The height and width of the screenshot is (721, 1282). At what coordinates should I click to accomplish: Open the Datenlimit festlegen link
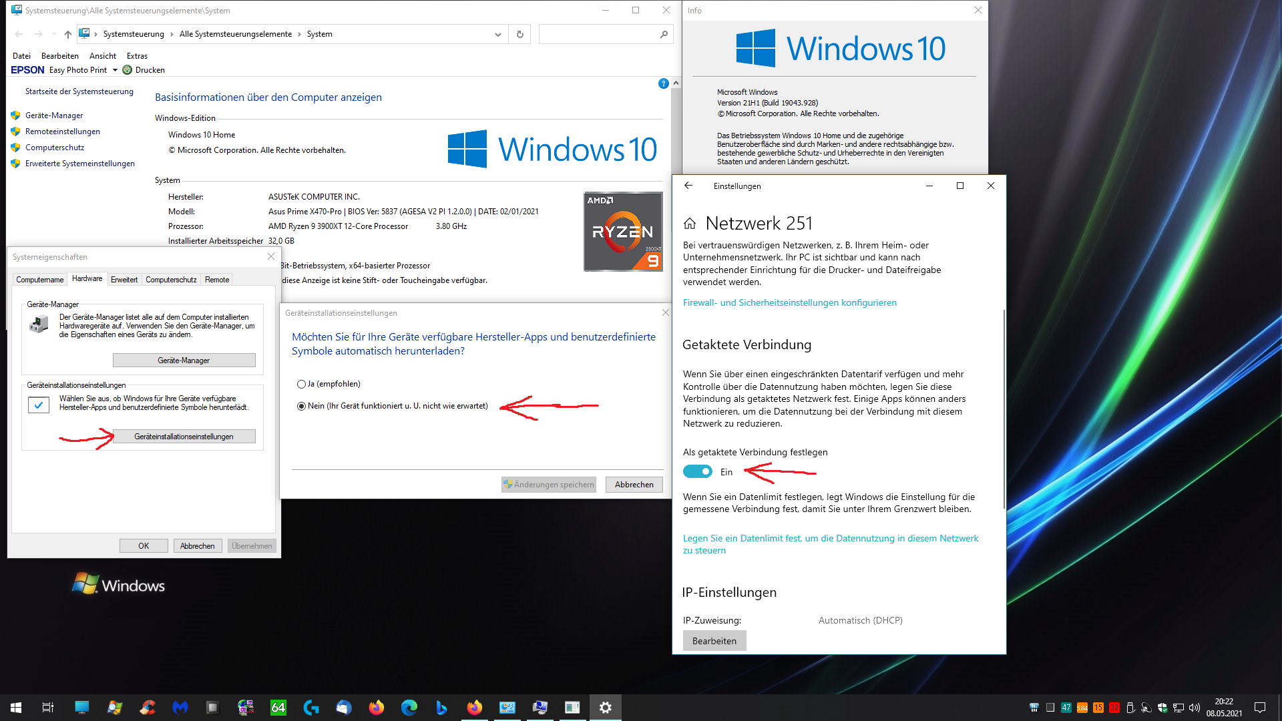pyautogui.click(x=831, y=545)
